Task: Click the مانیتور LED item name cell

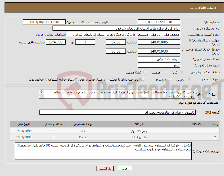Action: (x=140, y=137)
